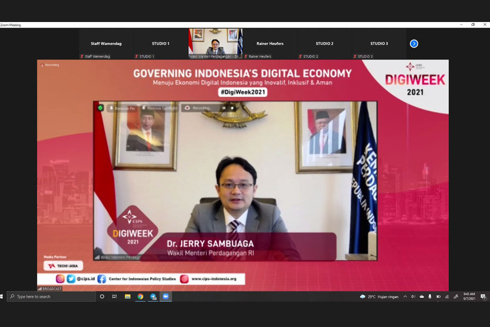Click the muted microphone icon of Rainer Heufers
490x327 pixels.
point(245,56)
